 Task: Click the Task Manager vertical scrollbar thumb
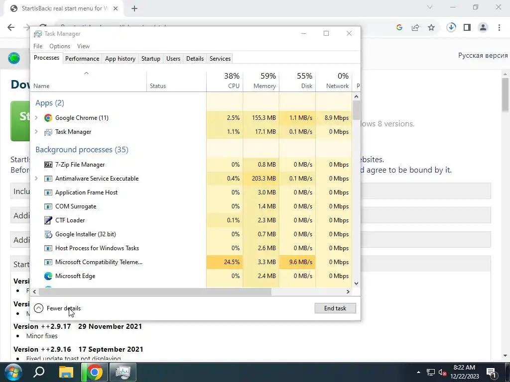pyautogui.click(x=357, y=110)
